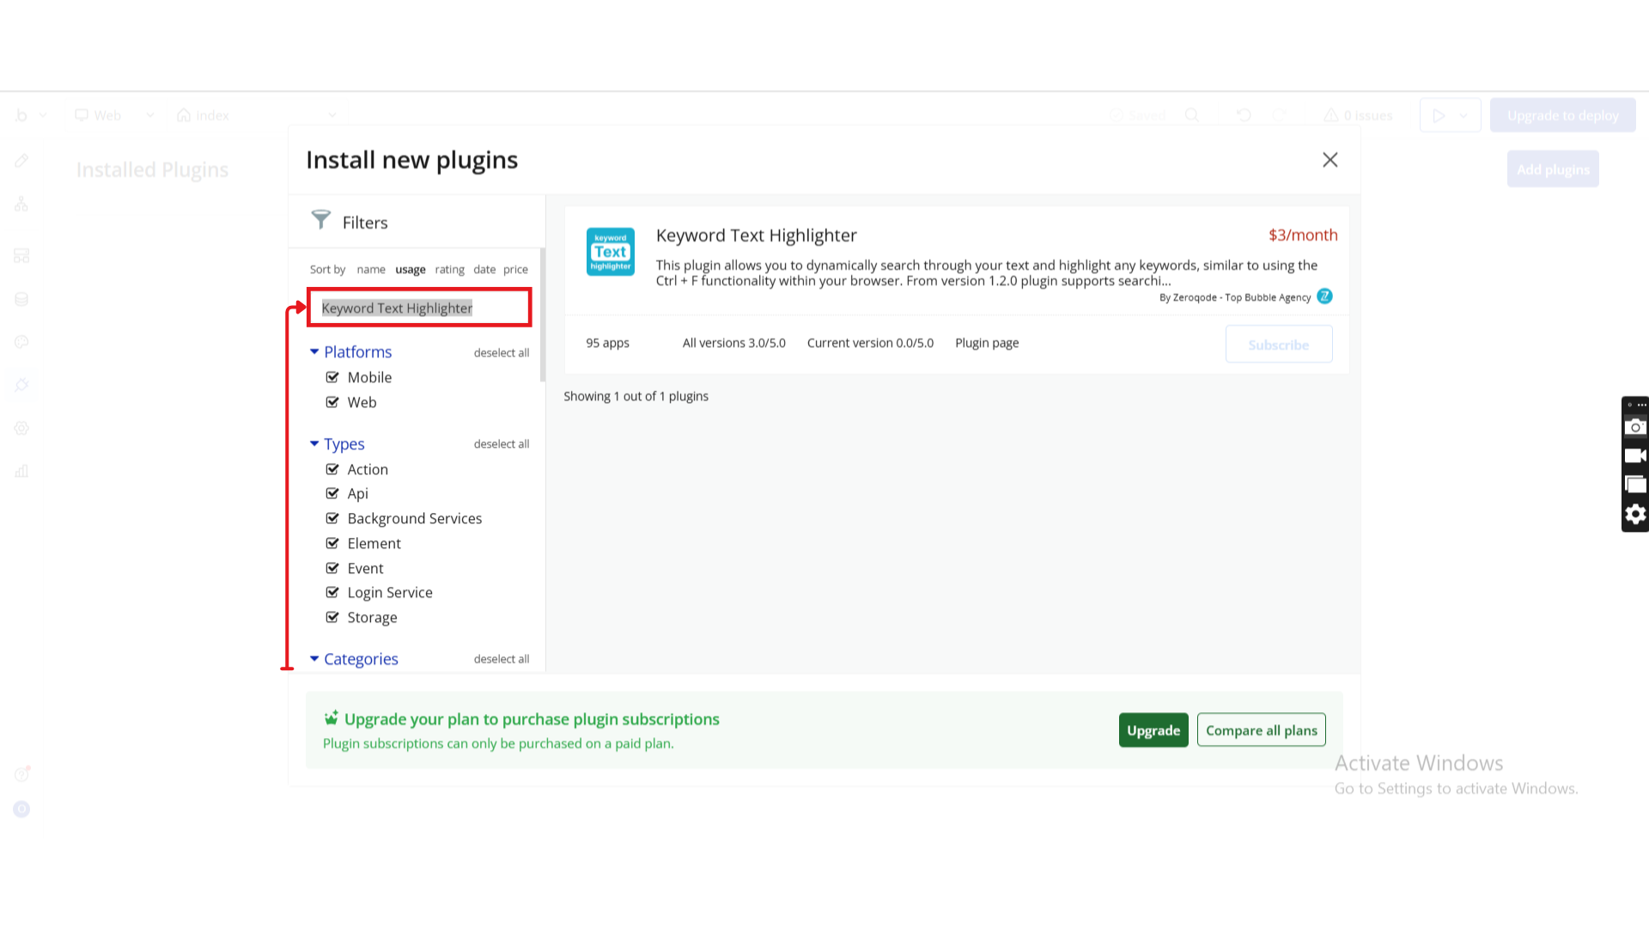
Task: Click the crown upgrade icon
Action: (x=331, y=718)
